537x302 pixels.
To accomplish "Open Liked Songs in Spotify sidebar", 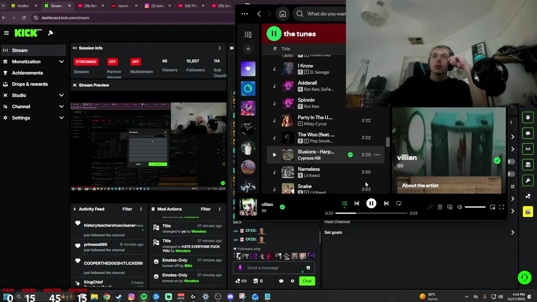I will point(248,69).
